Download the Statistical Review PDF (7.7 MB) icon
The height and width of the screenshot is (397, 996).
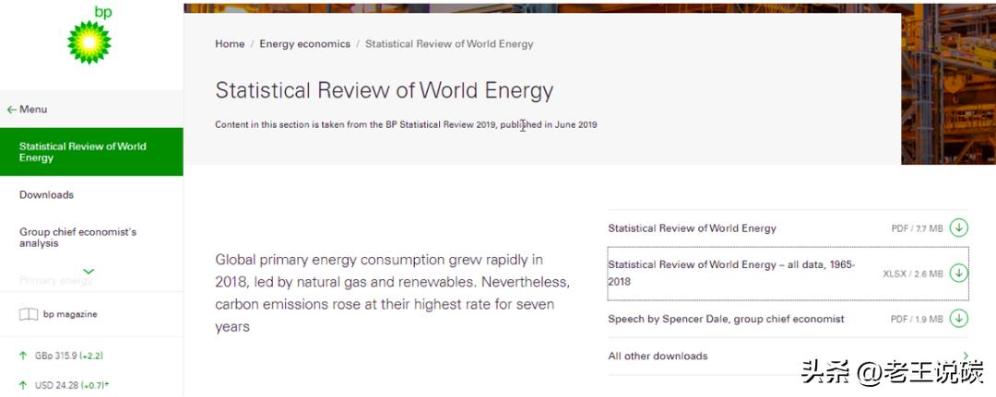click(959, 228)
